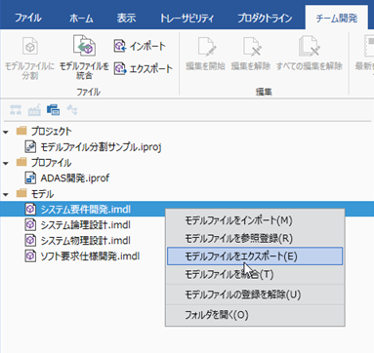The height and width of the screenshot is (353, 374).
Task: Click the システム物理設計.imdl file icon
Action: (30, 241)
